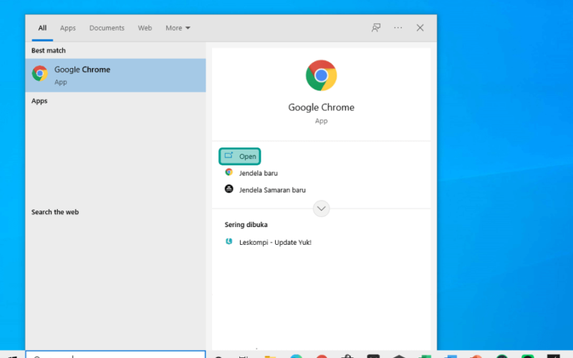Screen dimensions: 573x358
Task: Expand more actions with the chevron button
Action: (321, 208)
